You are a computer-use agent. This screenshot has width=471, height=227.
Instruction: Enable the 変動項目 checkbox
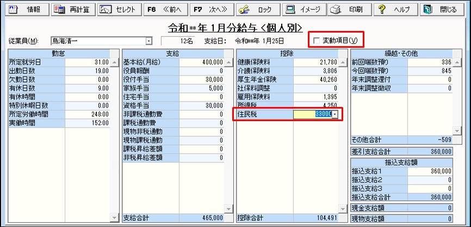pos(317,41)
